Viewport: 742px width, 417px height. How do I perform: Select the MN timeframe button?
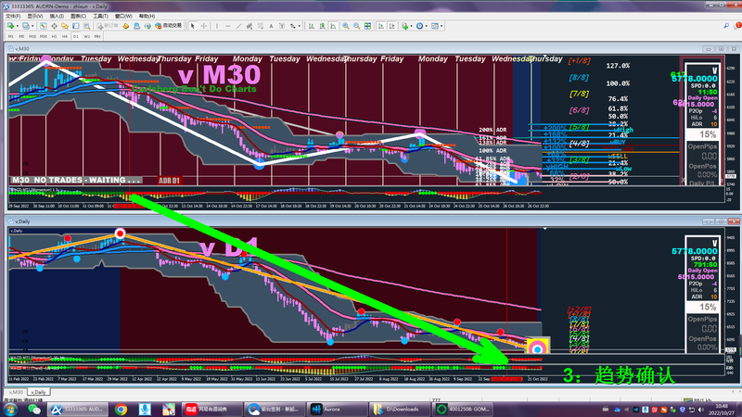click(97, 36)
